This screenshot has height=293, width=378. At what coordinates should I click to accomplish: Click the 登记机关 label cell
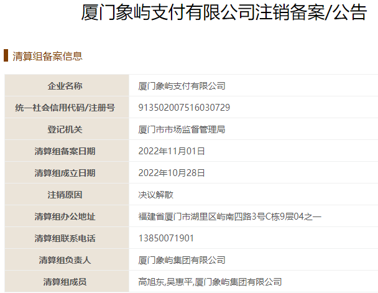pos(67,129)
